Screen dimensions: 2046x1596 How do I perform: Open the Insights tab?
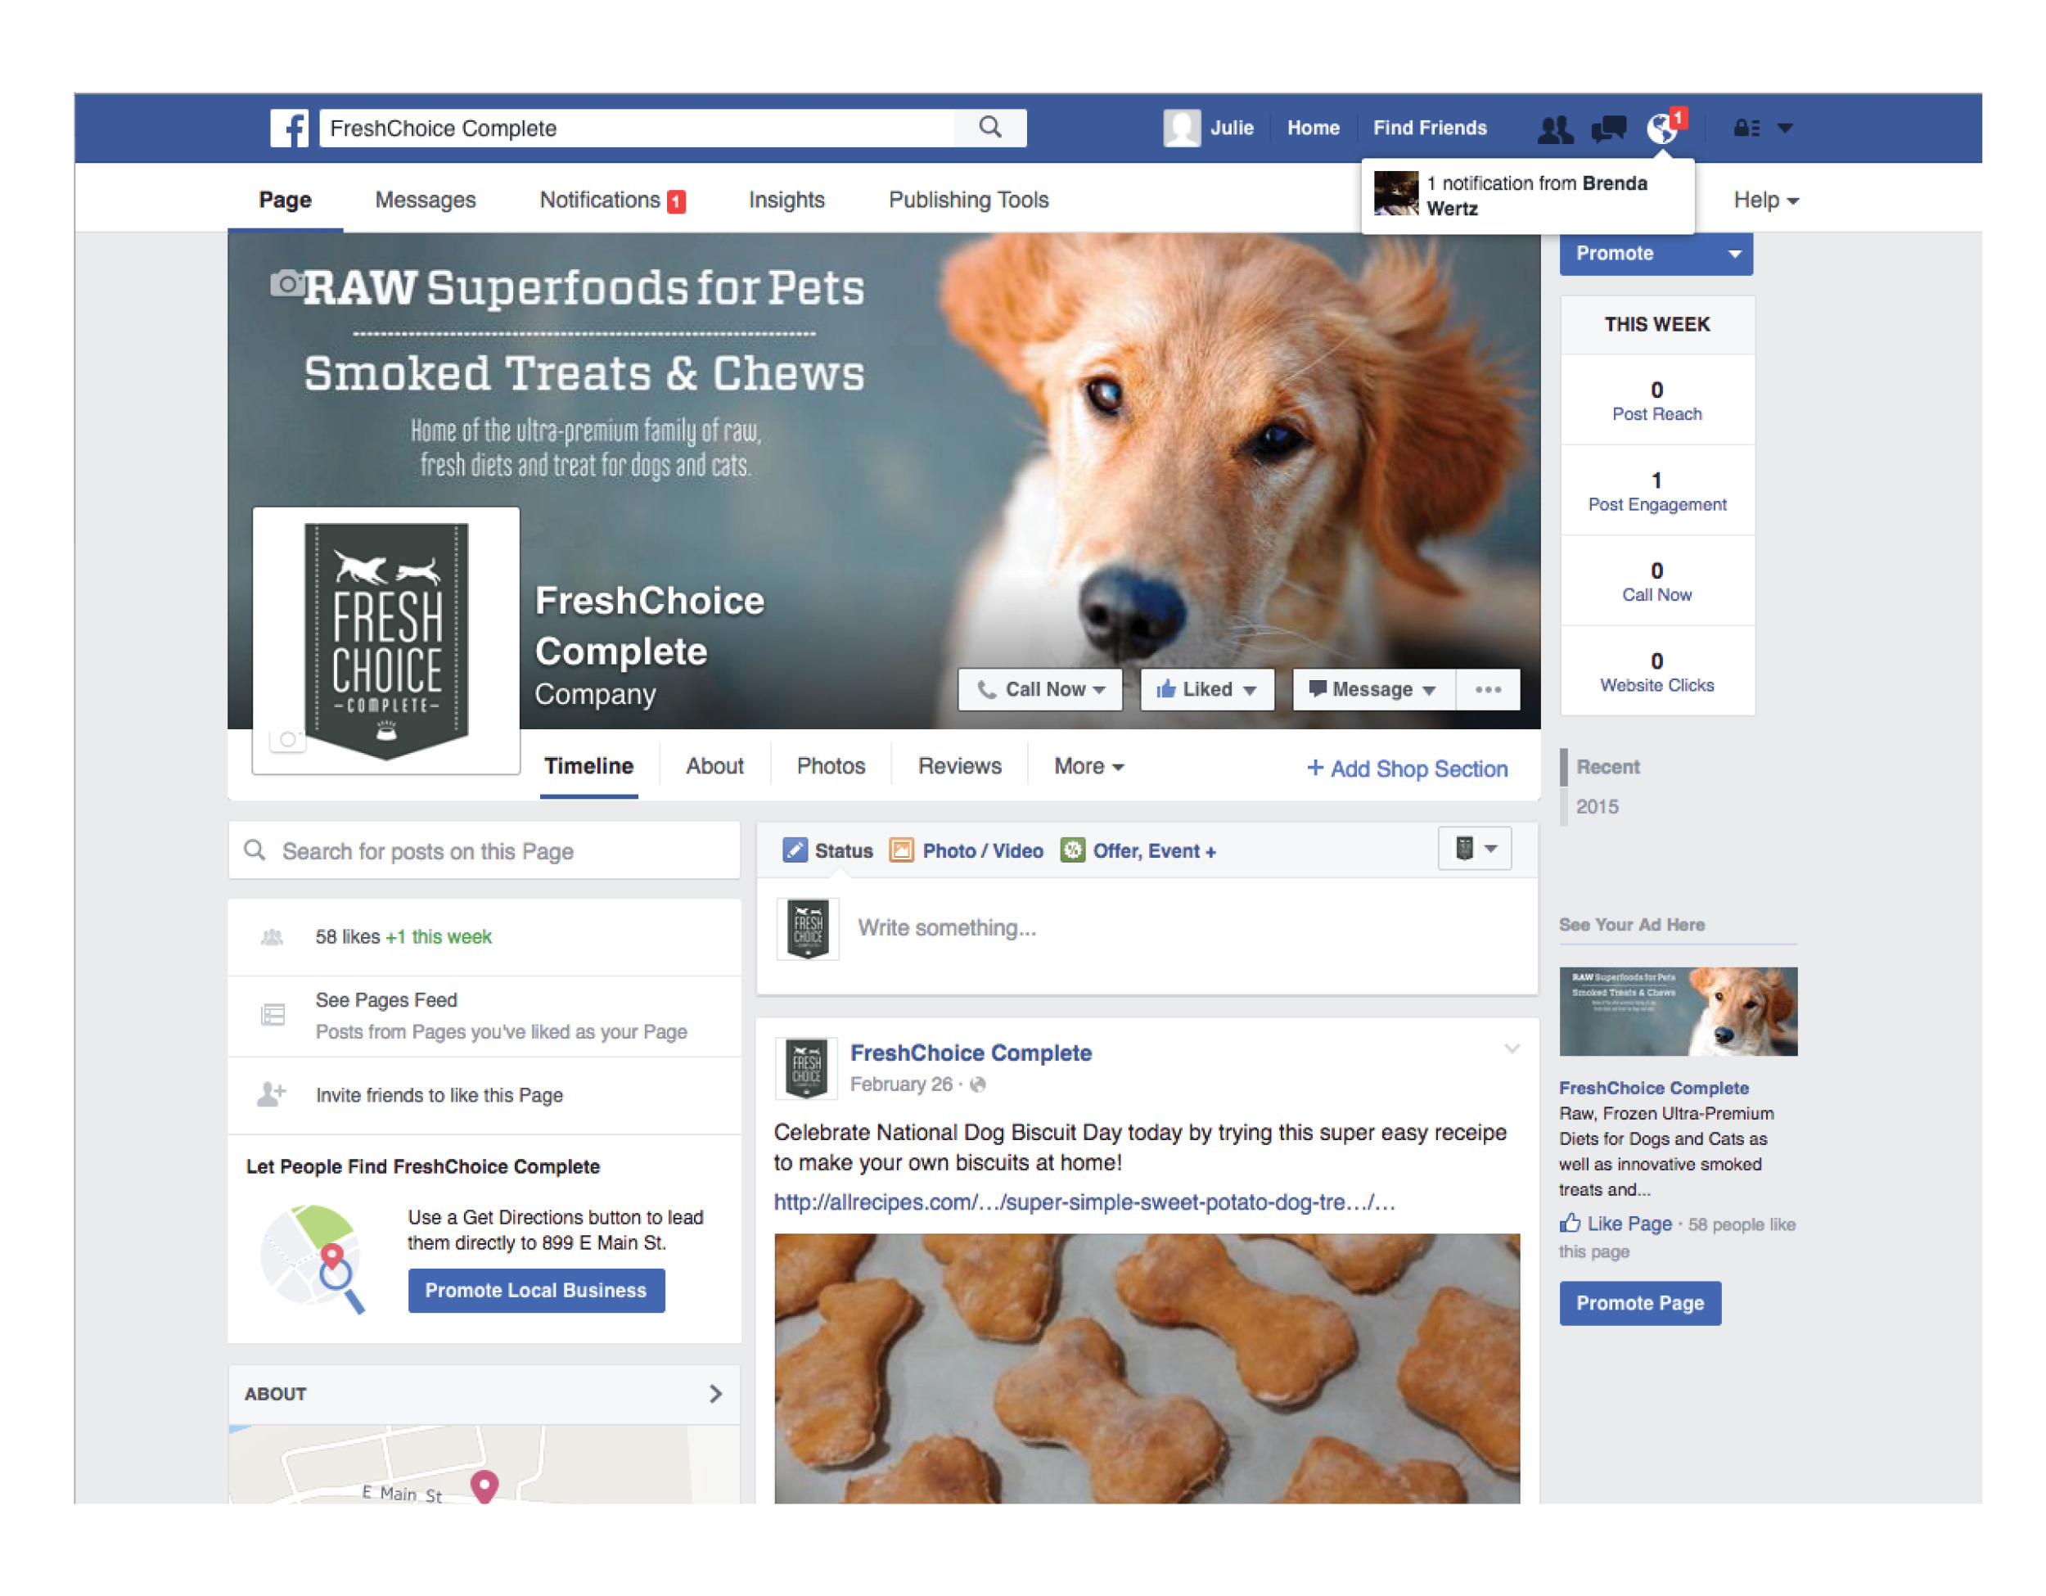pos(787,201)
